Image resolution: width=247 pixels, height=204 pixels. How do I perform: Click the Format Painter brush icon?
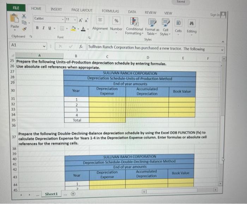(x=25, y=29)
